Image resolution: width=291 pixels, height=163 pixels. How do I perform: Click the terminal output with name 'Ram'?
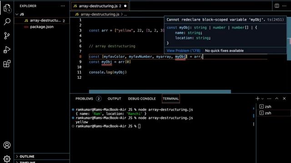[x=111, y=114]
